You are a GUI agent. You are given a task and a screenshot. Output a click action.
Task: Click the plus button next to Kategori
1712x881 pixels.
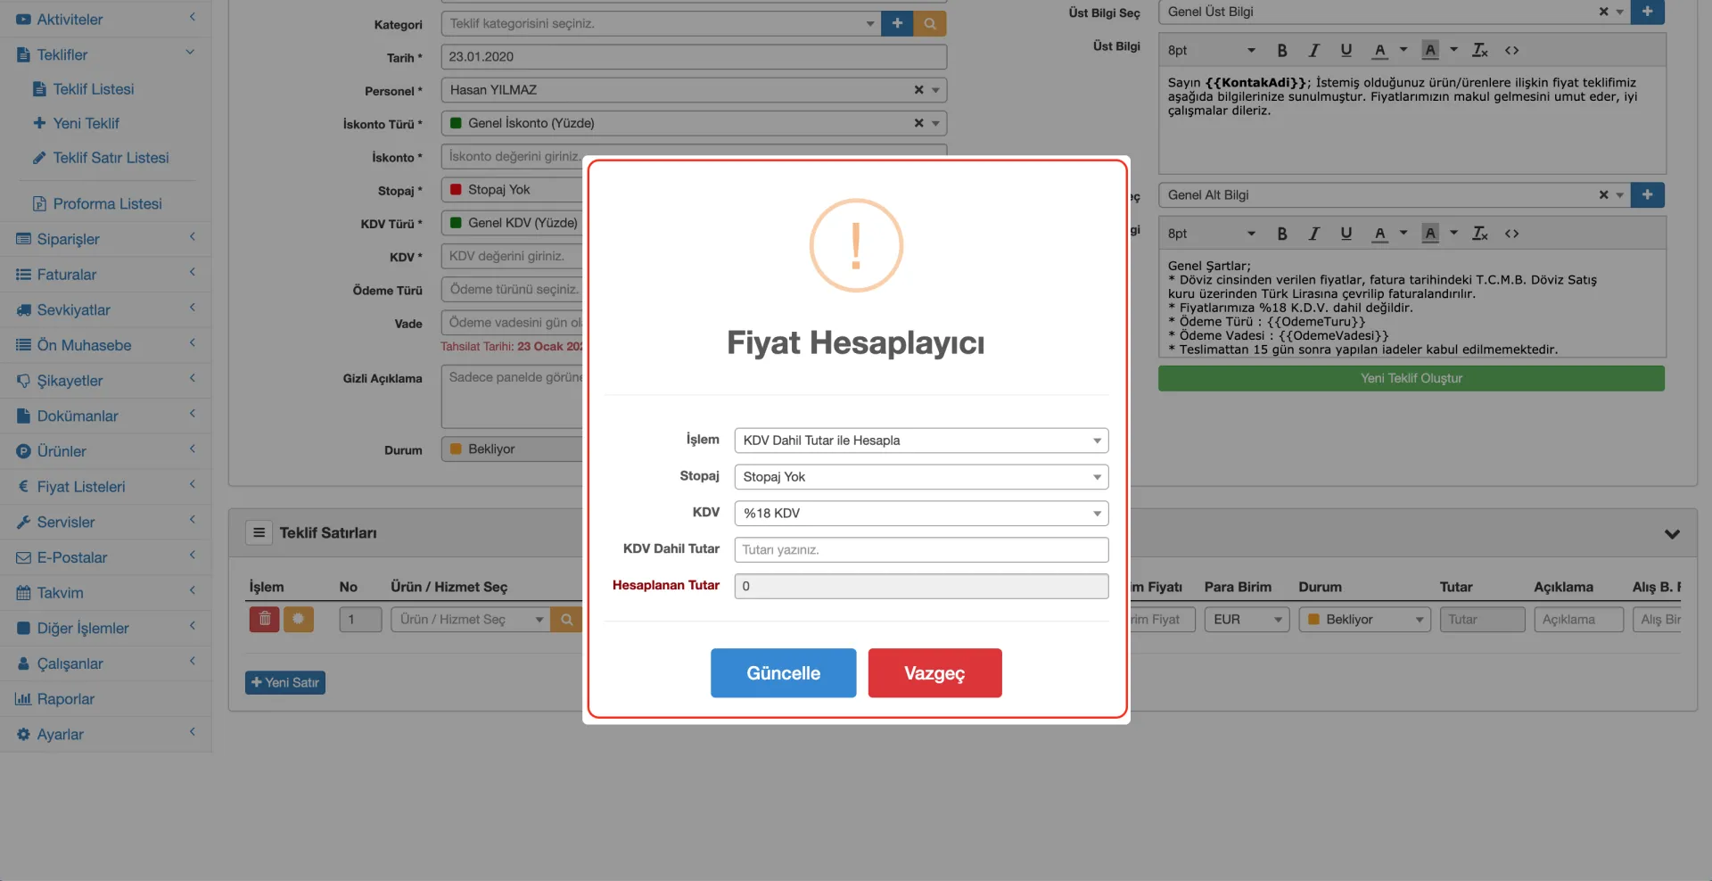click(897, 23)
